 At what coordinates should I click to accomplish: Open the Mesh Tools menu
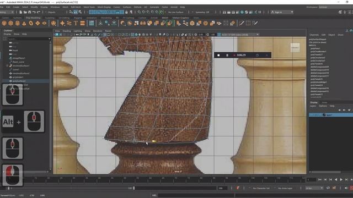89,7
